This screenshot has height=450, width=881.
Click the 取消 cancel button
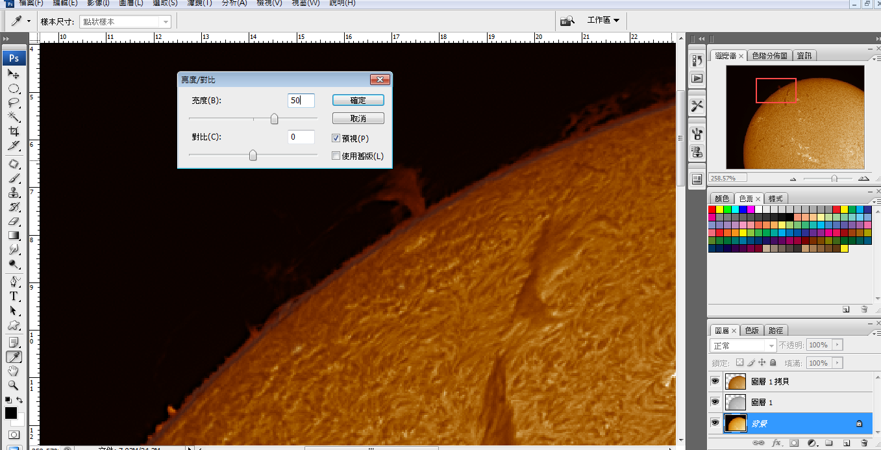[x=358, y=119]
